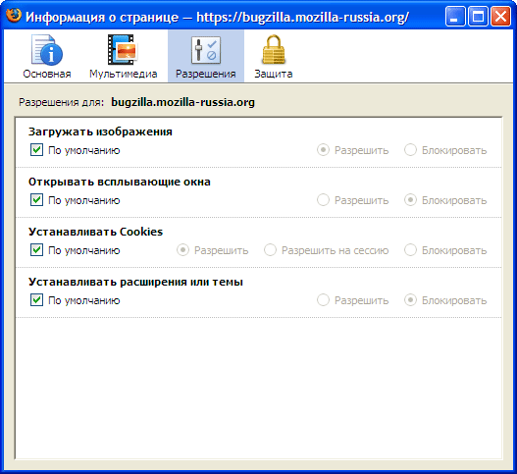This screenshot has height=474, width=517.
Task: Select Разрешить for Загружать изображения
Action: tap(323, 150)
